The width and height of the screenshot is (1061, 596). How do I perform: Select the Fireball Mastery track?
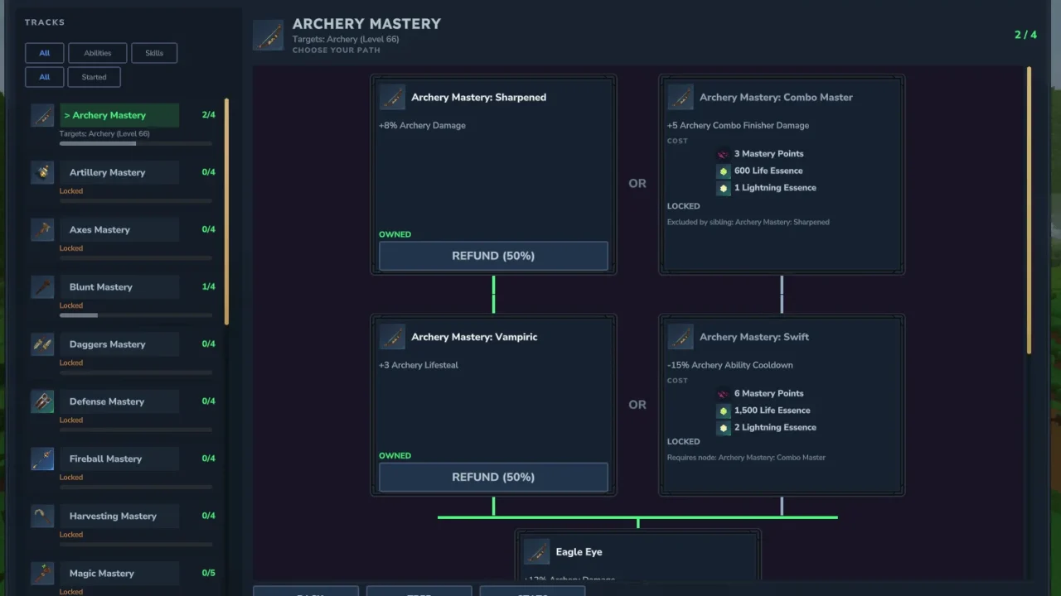pyautogui.click(x=119, y=458)
